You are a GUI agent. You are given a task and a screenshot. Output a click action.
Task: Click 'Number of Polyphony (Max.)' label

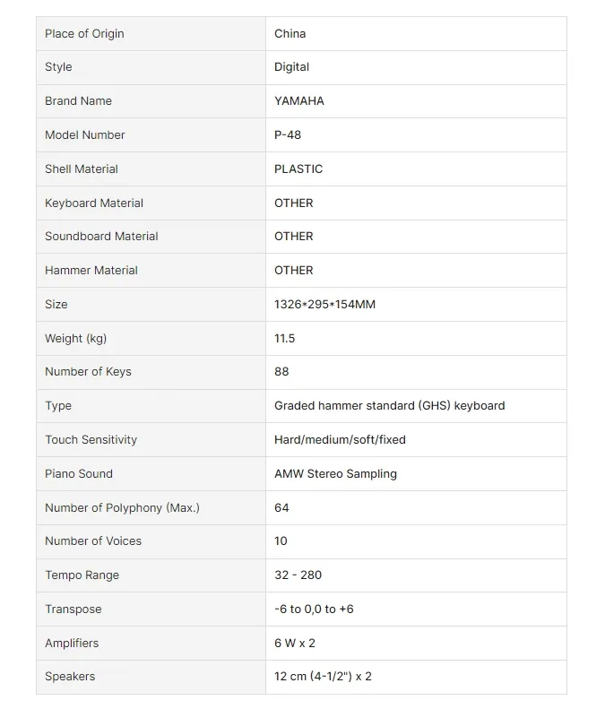pos(122,508)
